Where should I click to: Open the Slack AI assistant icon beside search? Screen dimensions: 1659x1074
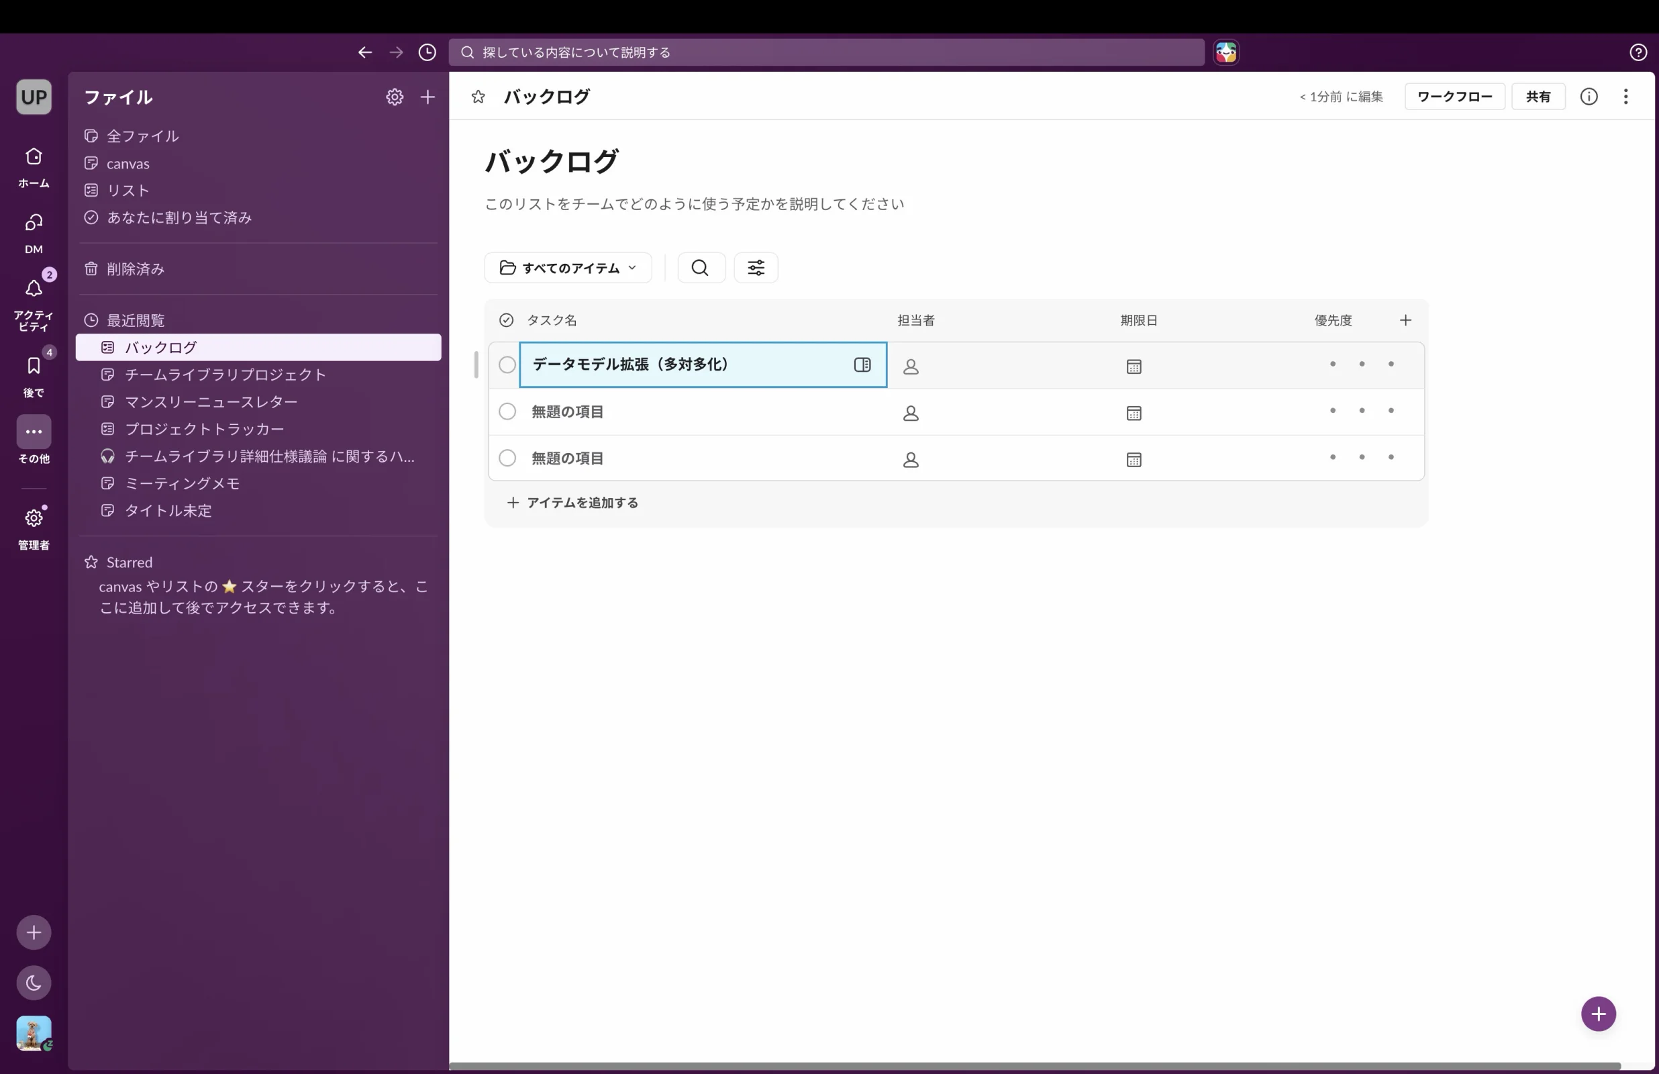[x=1226, y=52]
